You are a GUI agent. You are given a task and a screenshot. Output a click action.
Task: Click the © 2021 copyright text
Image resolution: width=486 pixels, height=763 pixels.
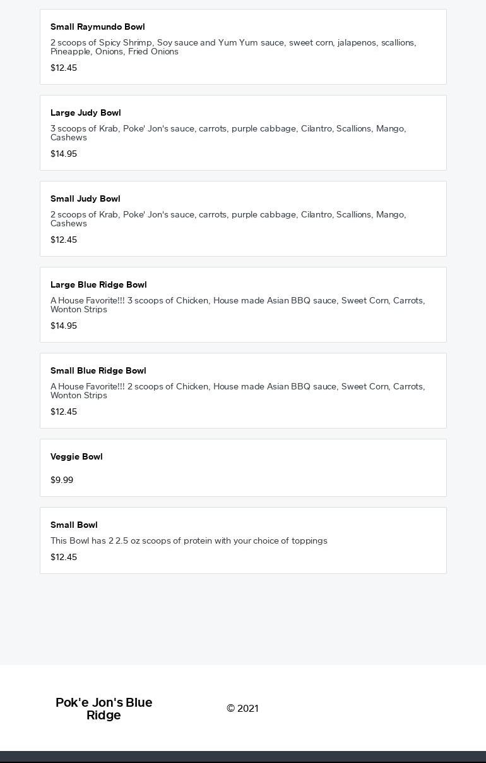pos(242,709)
